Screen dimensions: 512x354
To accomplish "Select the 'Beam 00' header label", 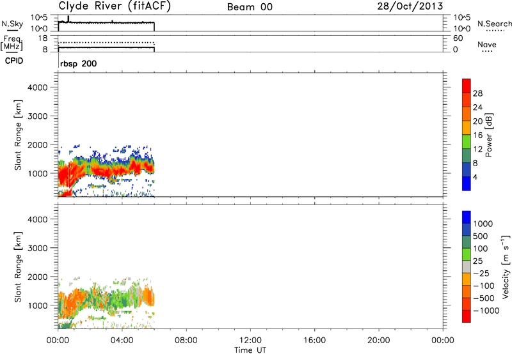I will click(250, 7).
